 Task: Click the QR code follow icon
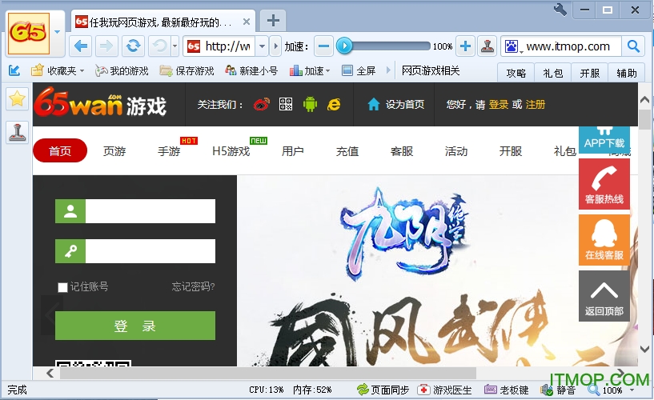[286, 104]
